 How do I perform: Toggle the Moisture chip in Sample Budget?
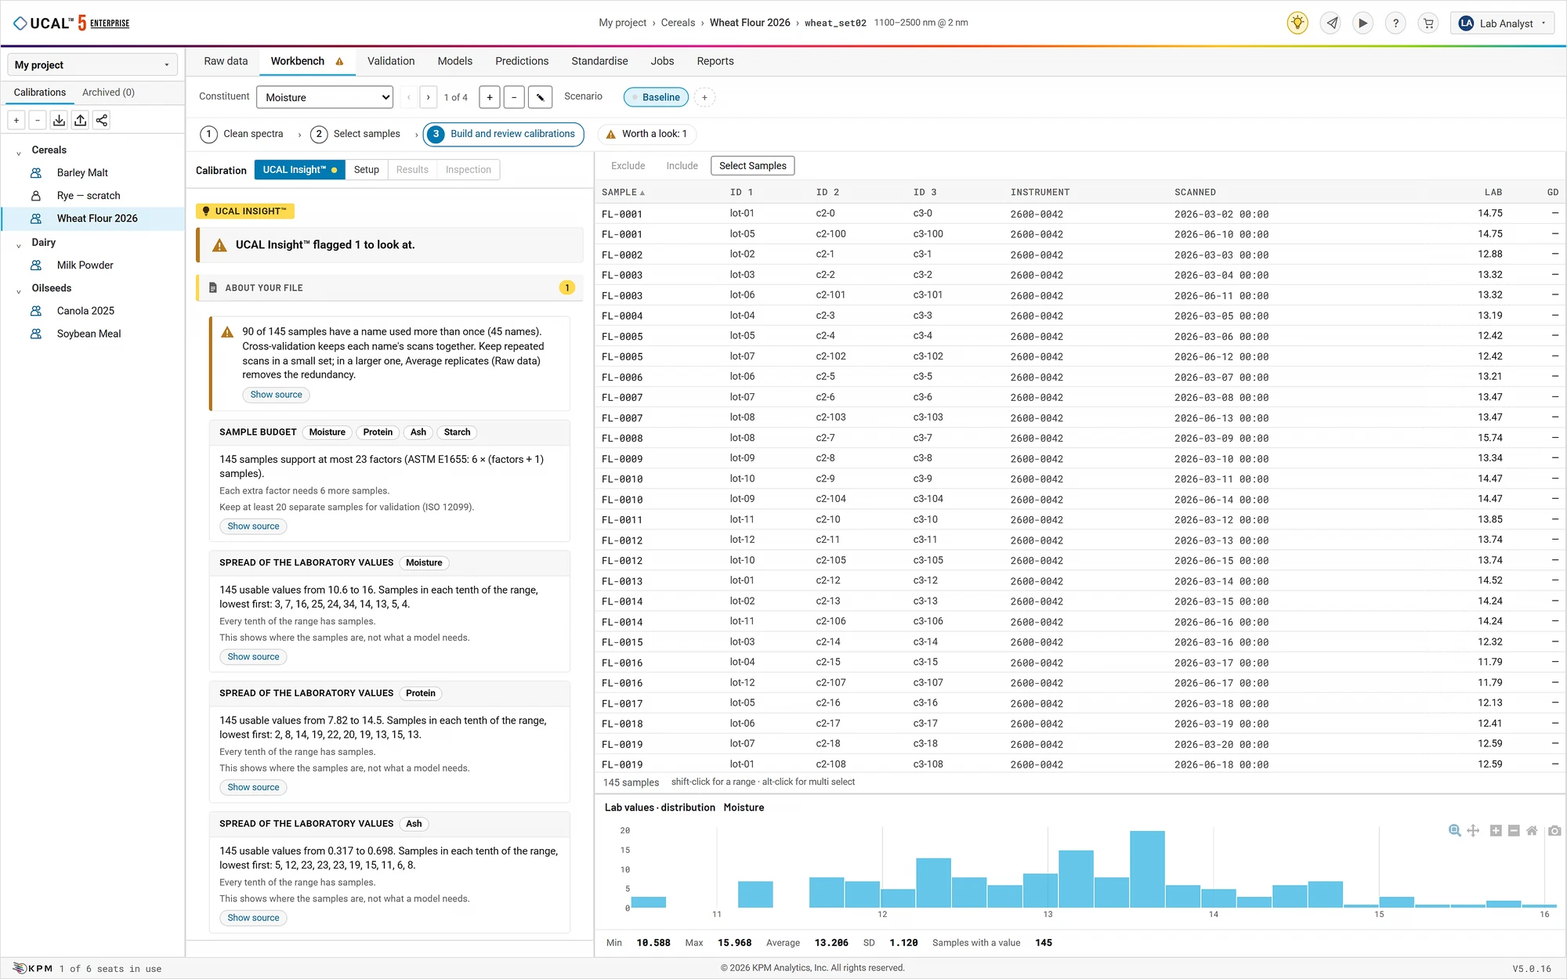point(327,432)
